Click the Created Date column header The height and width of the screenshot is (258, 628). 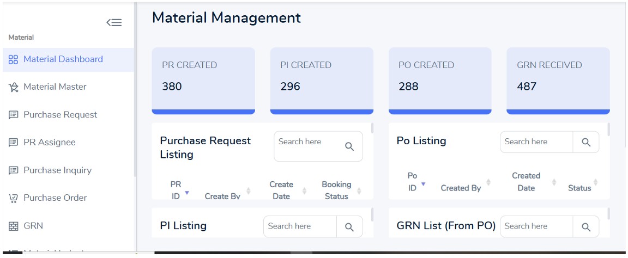(526, 182)
